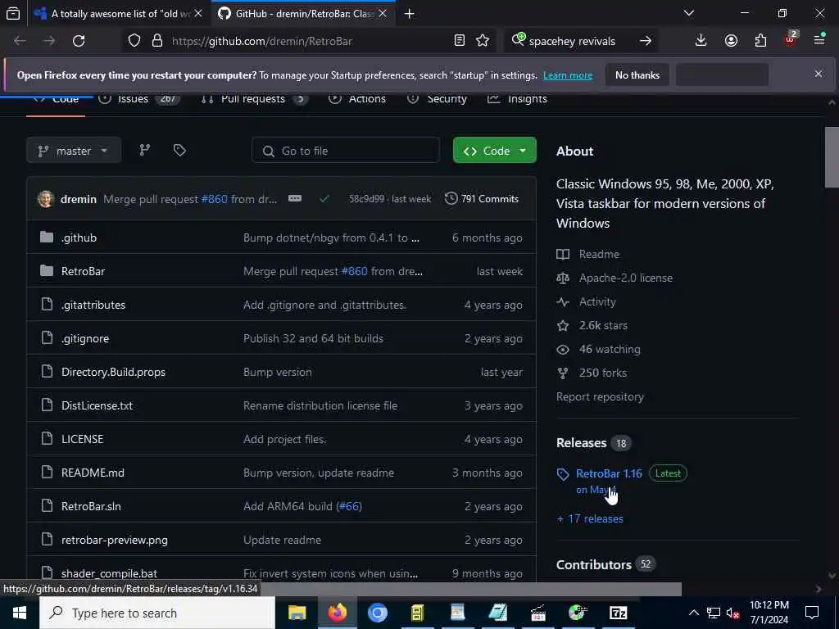This screenshot has height=629, width=839.
Task: Click the site padlock icon
Action: point(157,41)
